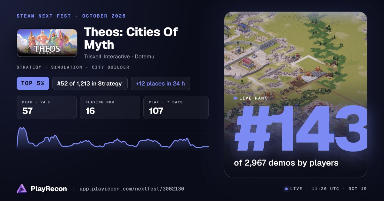Viewport: 384px width, 201px height.
Task: Click the player count sparkline chart
Action: tap(113, 139)
